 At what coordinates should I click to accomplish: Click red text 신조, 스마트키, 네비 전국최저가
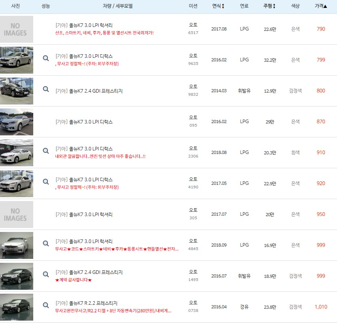(x=104, y=33)
